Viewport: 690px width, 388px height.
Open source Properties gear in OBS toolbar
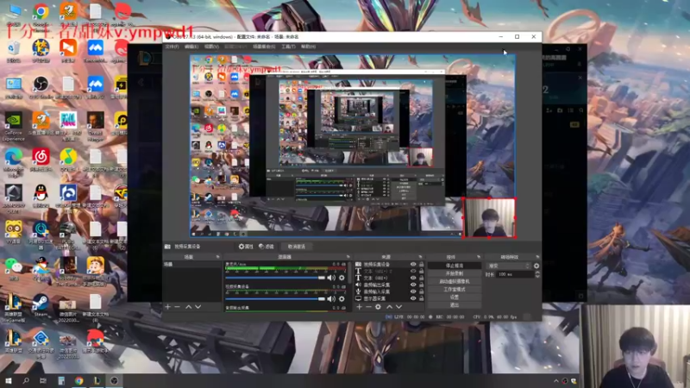[x=246, y=247]
